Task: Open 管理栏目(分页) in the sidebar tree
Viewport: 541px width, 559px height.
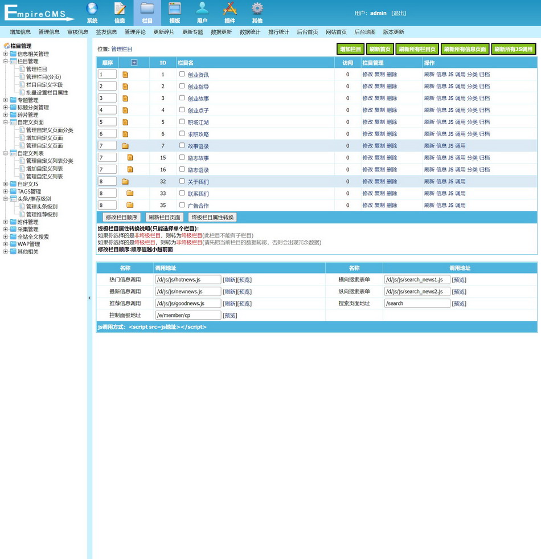Action: coord(43,77)
